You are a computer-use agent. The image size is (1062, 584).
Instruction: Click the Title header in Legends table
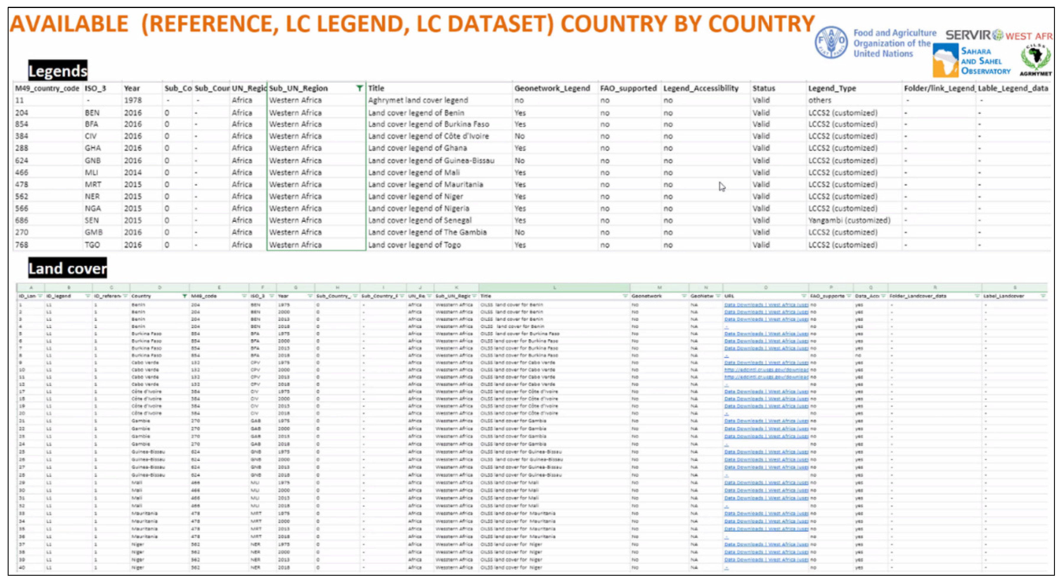[376, 88]
